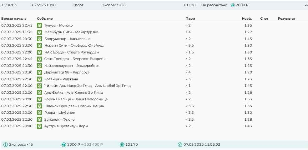Click football icon beside Риека – Шибеник
This screenshot has width=308, height=150.
pos(39,113)
